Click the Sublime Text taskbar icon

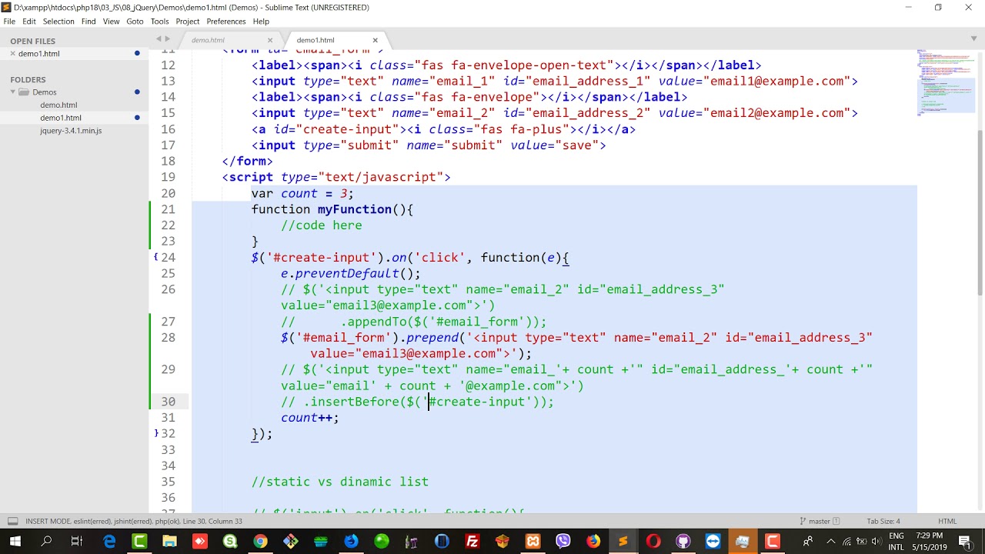coord(623,542)
